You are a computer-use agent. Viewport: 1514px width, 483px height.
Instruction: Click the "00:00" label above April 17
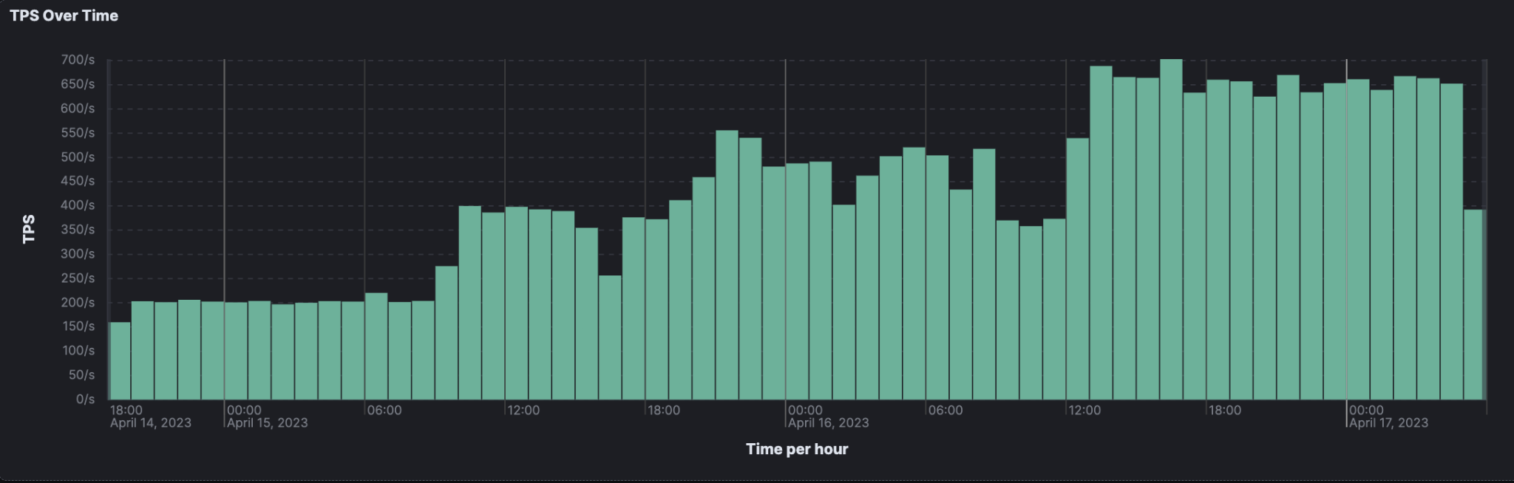1366,410
